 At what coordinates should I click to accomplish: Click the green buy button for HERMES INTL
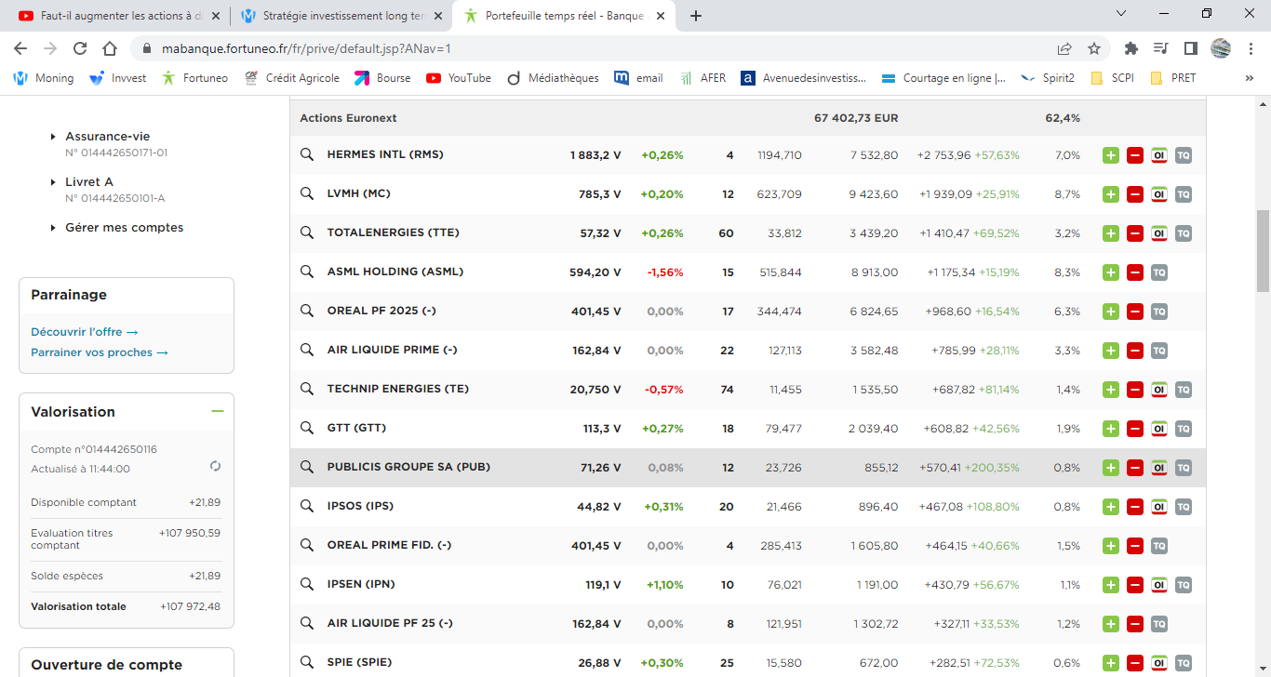tap(1111, 155)
